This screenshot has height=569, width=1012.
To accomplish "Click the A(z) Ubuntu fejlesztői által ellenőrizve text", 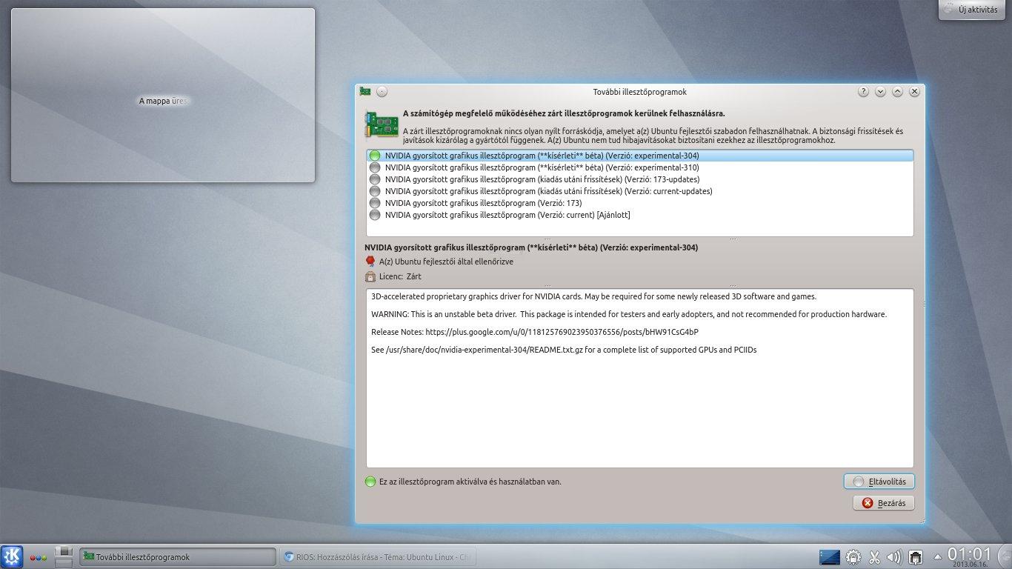I will tap(446, 262).
